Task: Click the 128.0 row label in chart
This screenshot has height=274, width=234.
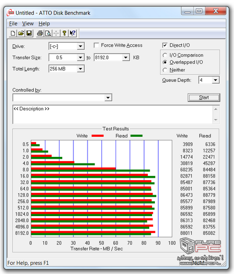Action: pos(23,195)
